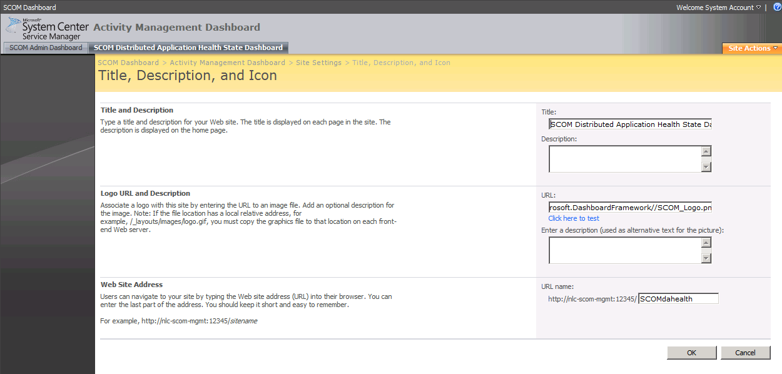Click the SCOMdahealth URL name field
The width and height of the screenshot is (782, 374).
678,298
